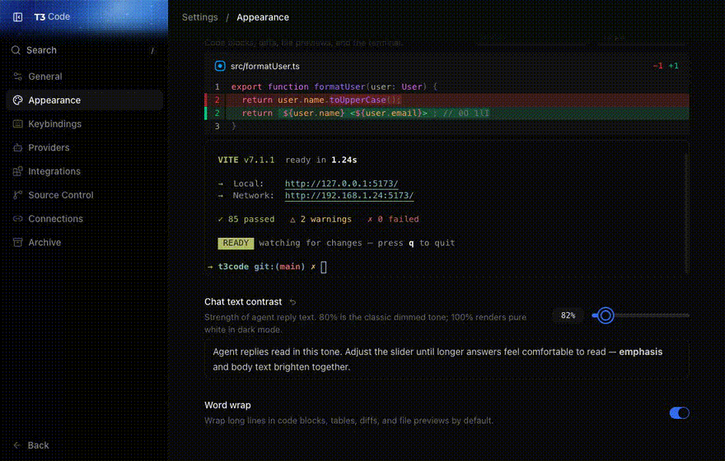
Task: Open Archive settings section
Action: point(84,243)
